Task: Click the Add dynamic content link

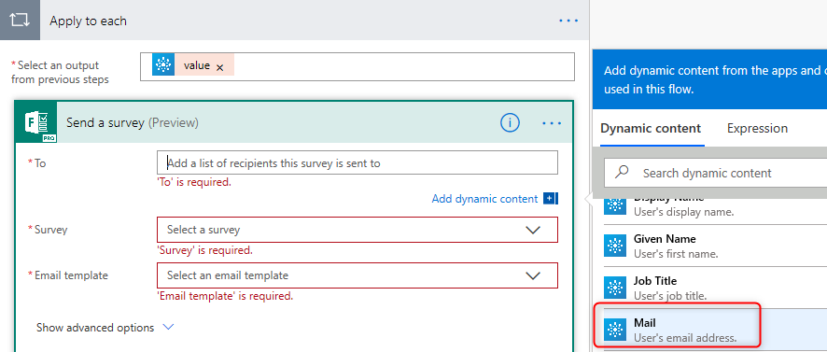Action: click(484, 199)
